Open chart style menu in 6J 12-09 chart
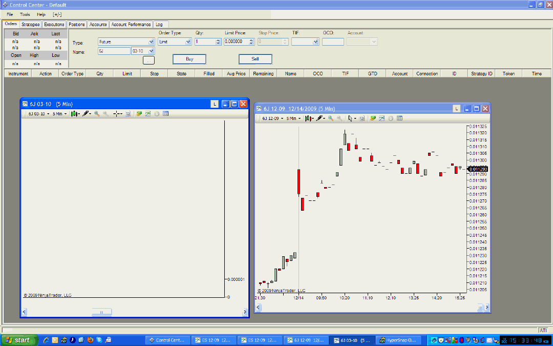This screenshot has width=553, height=346. [309, 118]
